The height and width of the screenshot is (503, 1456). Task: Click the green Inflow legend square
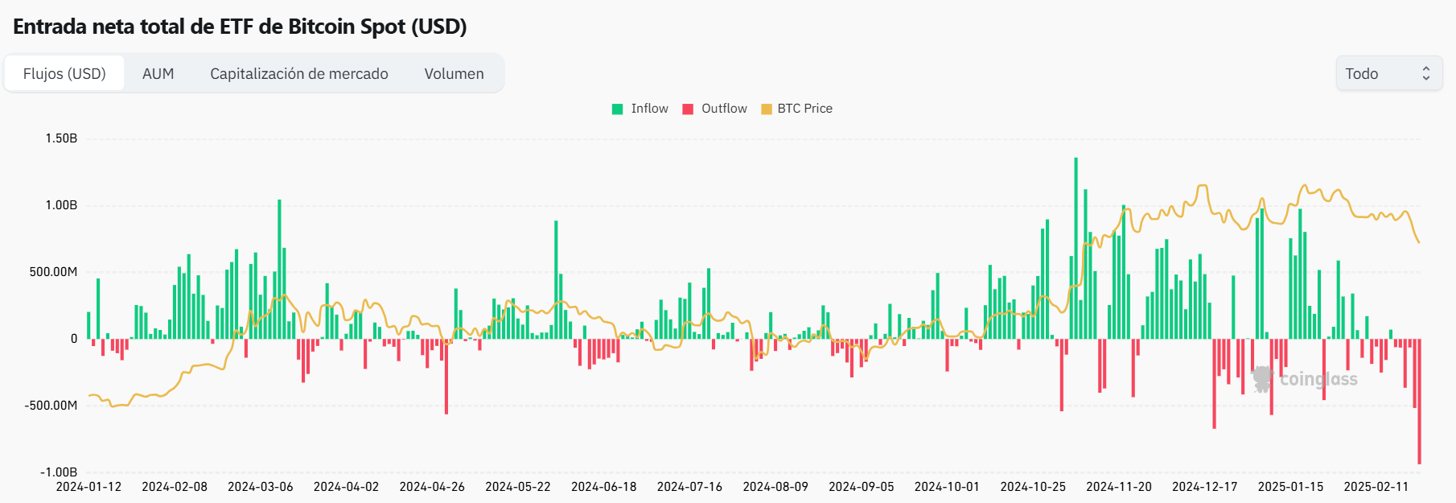[618, 109]
